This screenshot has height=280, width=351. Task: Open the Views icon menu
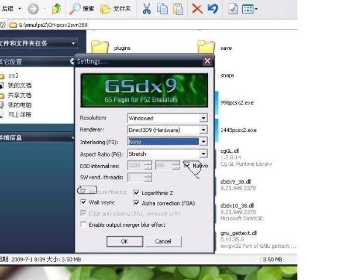tap(249, 9)
